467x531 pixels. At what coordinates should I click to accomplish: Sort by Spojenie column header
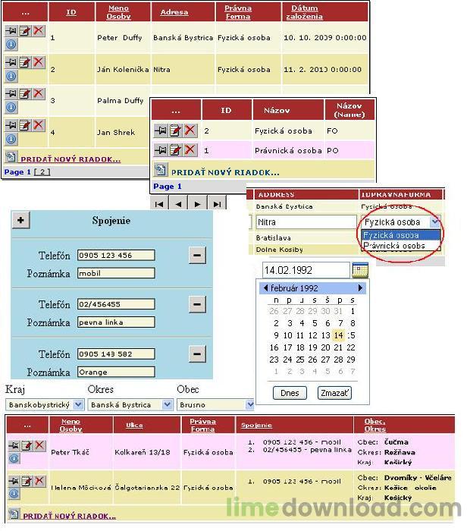click(x=256, y=426)
